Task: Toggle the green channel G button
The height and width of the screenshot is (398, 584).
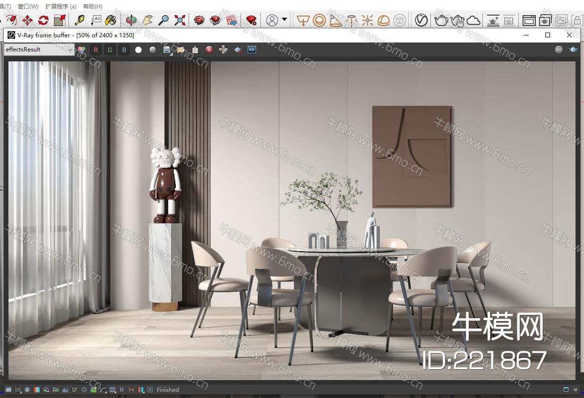Action: [110, 50]
